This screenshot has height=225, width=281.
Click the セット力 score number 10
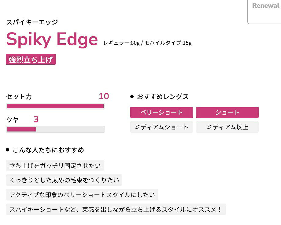coord(104,96)
